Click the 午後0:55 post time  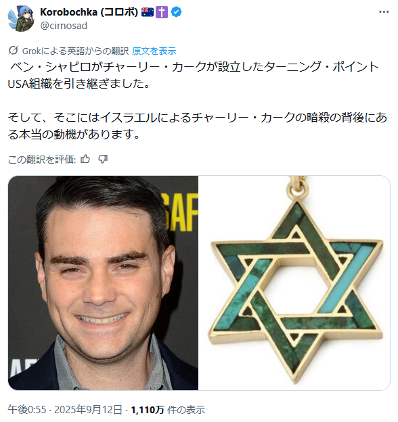pyautogui.click(x=27, y=410)
